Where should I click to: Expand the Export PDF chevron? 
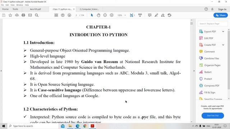(223, 32)
